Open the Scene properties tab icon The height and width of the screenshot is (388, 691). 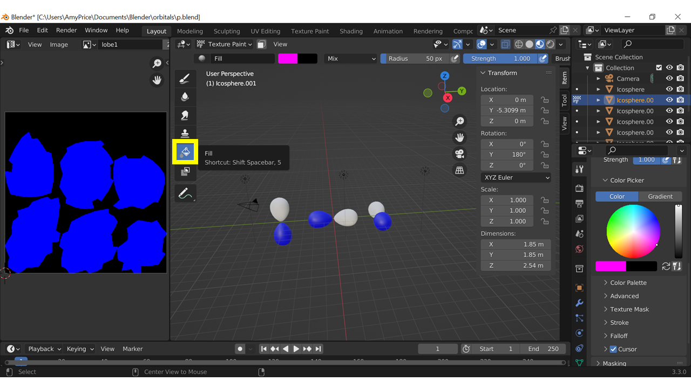579,234
